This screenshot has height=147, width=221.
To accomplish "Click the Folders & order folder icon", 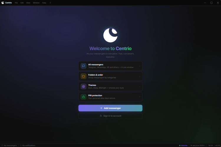I will coord(83,76).
